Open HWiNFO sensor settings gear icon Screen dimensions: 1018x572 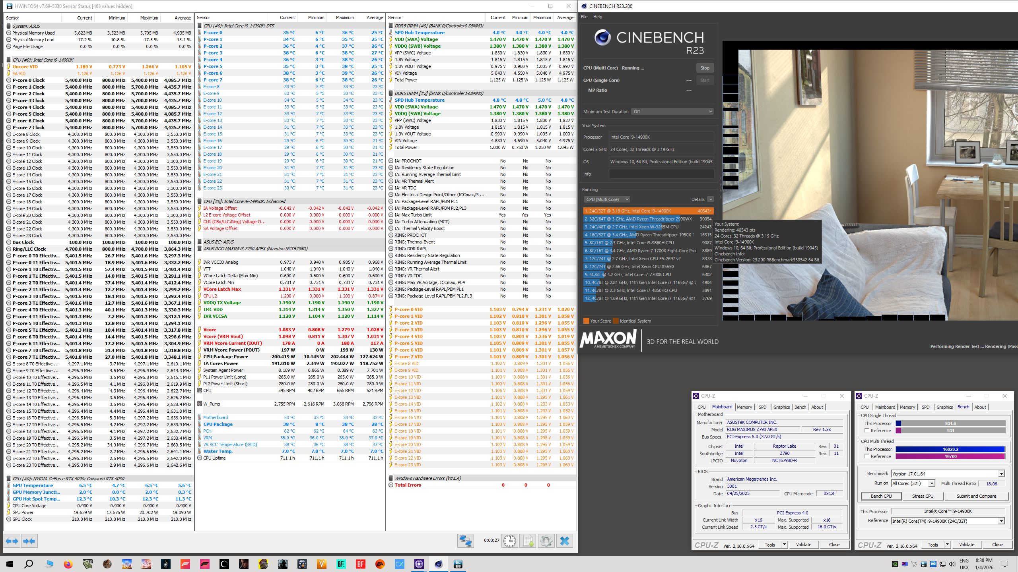point(546,541)
